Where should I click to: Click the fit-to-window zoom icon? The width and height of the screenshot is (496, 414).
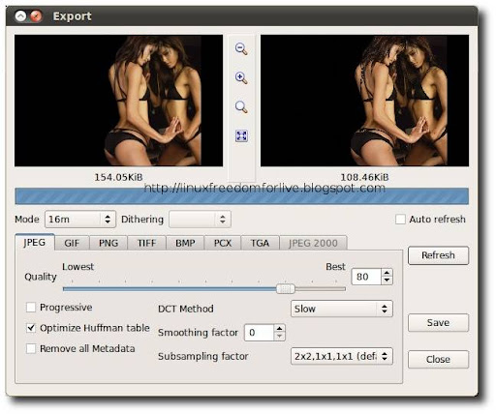pyautogui.click(x=241, y=135)
